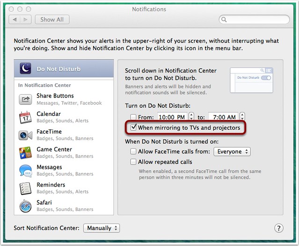
Task: Open the Sort Notification Center Manually dropdown
Action: (102, 228)
